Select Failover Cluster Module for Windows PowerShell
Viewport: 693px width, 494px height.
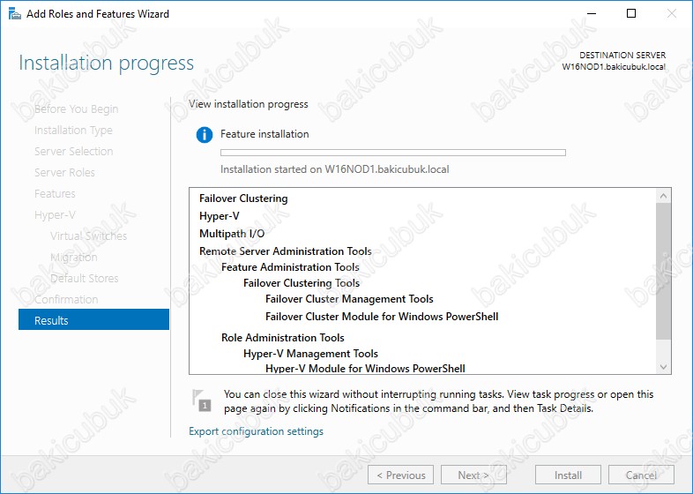point(382,317)
